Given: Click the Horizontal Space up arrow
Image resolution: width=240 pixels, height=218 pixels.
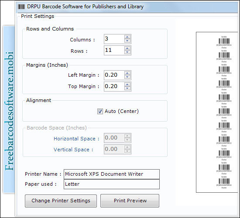Looking at the screenshot, I should [127, 136].
